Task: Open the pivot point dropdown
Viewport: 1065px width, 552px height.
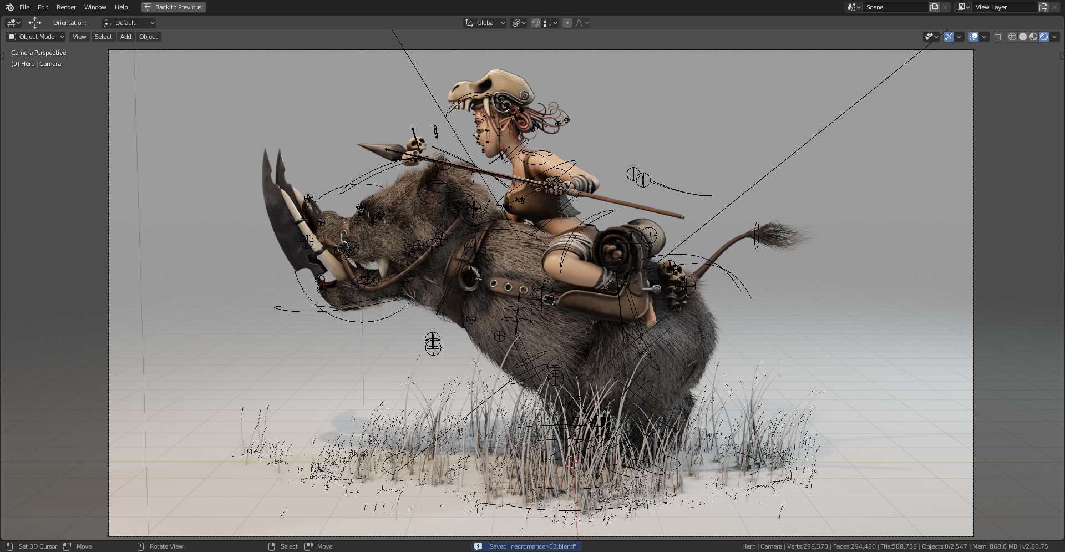Action: 519,23
